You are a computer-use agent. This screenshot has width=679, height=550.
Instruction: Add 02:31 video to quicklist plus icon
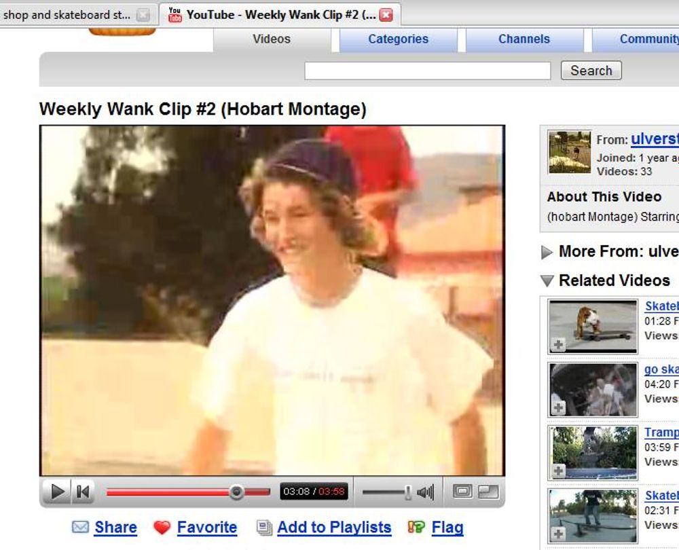tap(558, 534)
